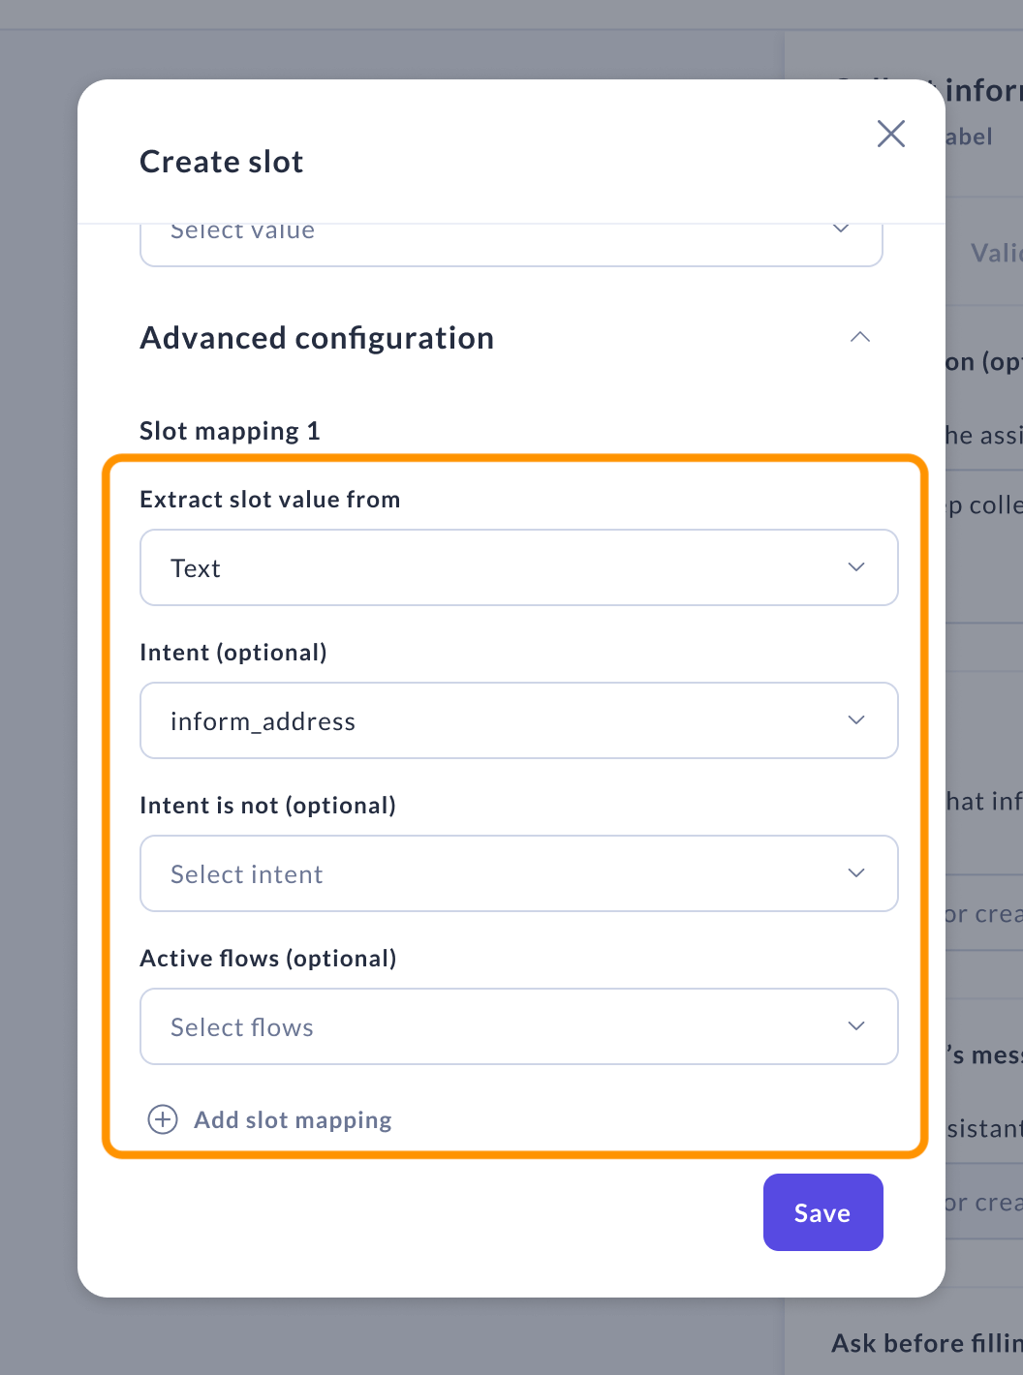Open the Select intent dropdown field

[x=518, y=873]
